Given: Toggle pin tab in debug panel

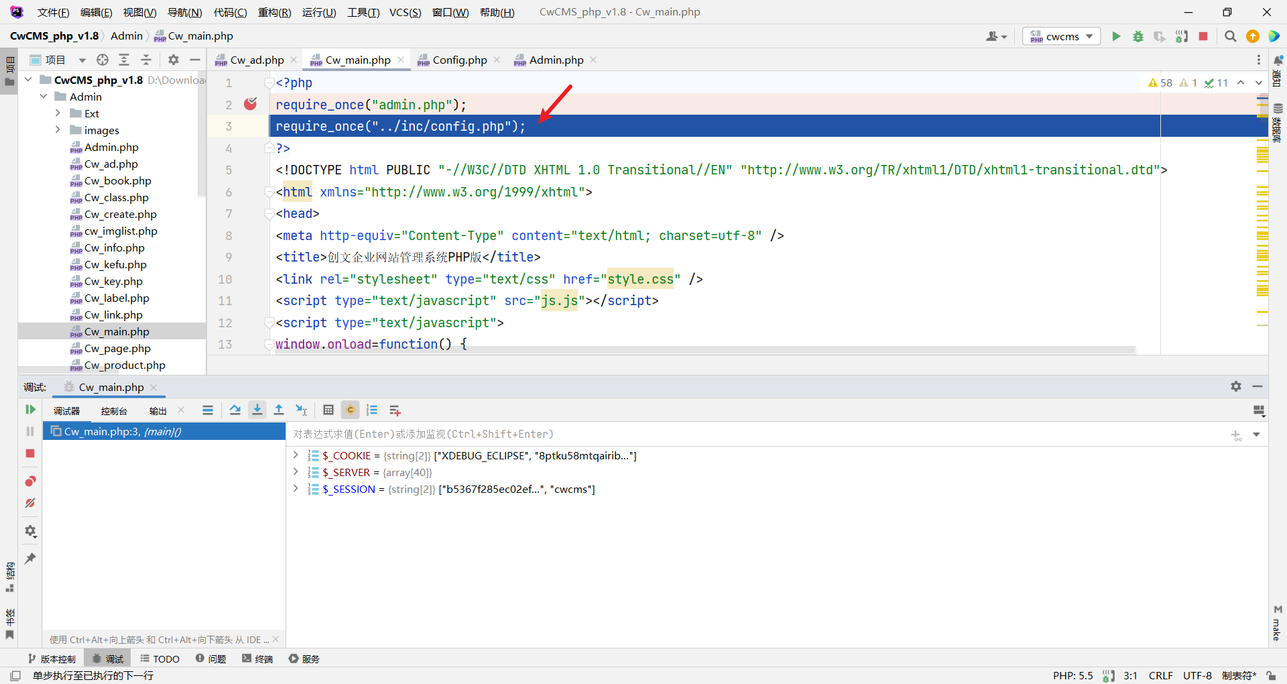Looking at the screenshot, I should [x=30, y=559].
